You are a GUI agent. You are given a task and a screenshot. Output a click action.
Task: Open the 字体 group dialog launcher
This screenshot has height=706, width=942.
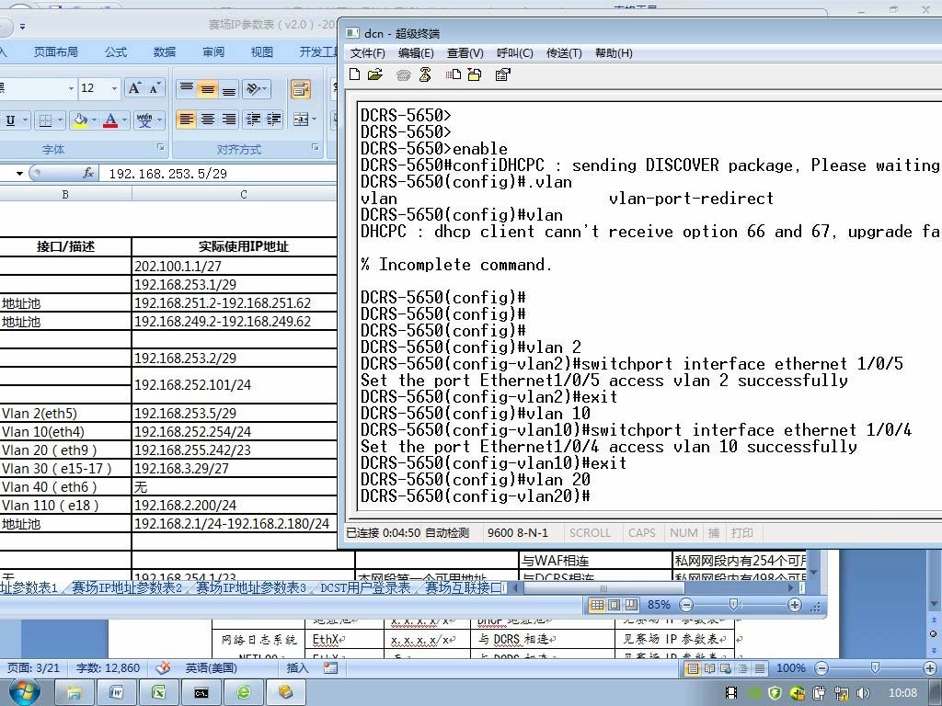click(160, 147)
